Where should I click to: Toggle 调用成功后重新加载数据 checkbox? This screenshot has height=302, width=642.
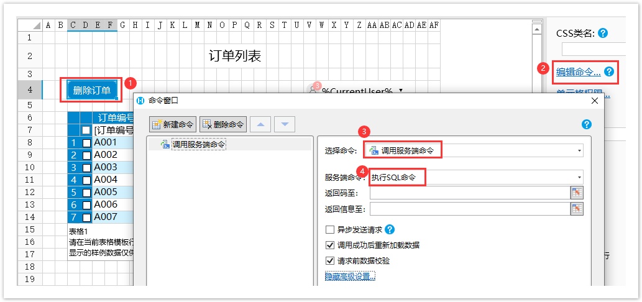point(329,245)
